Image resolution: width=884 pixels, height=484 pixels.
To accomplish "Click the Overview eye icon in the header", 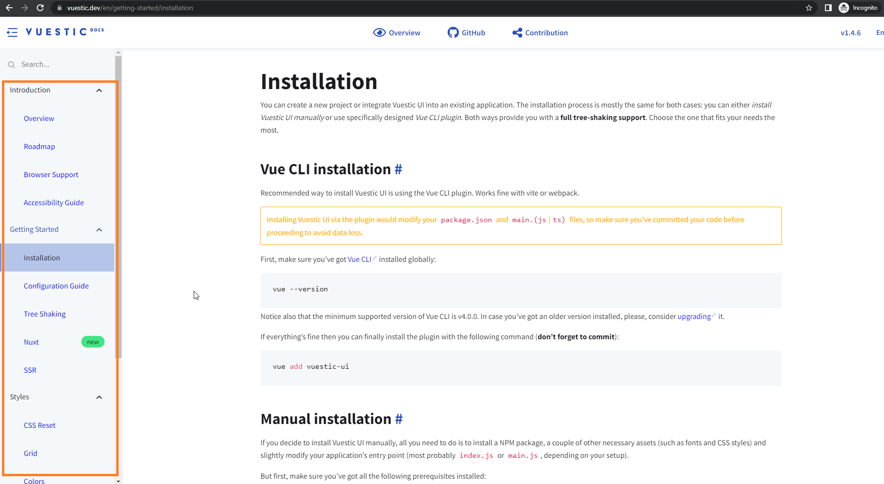I will (380, 32).
